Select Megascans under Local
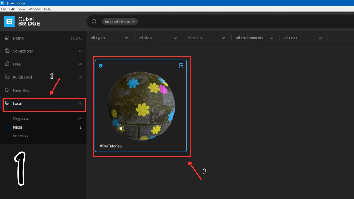Viewport: 354px width, 199px height. pos(22,119)
